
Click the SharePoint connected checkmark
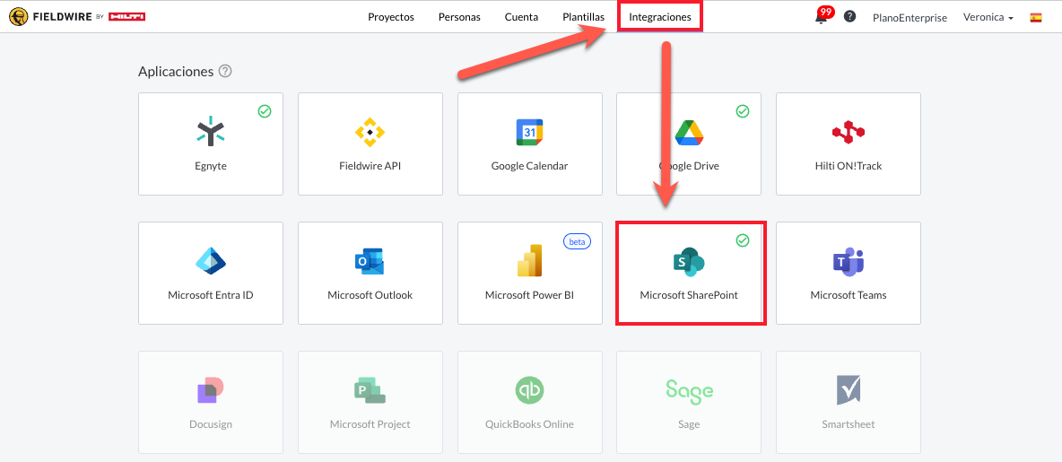click(743, 240)
